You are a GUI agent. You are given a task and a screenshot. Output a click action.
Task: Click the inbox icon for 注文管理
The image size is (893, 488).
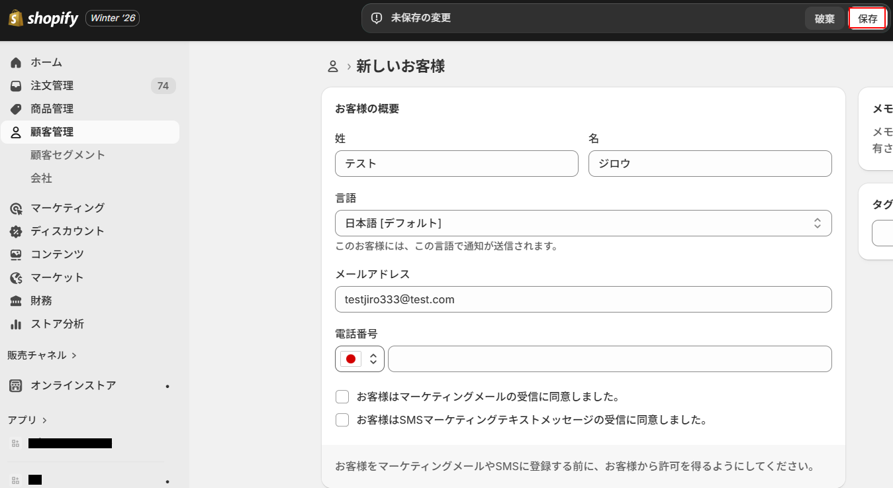click(x=16, y=86)
